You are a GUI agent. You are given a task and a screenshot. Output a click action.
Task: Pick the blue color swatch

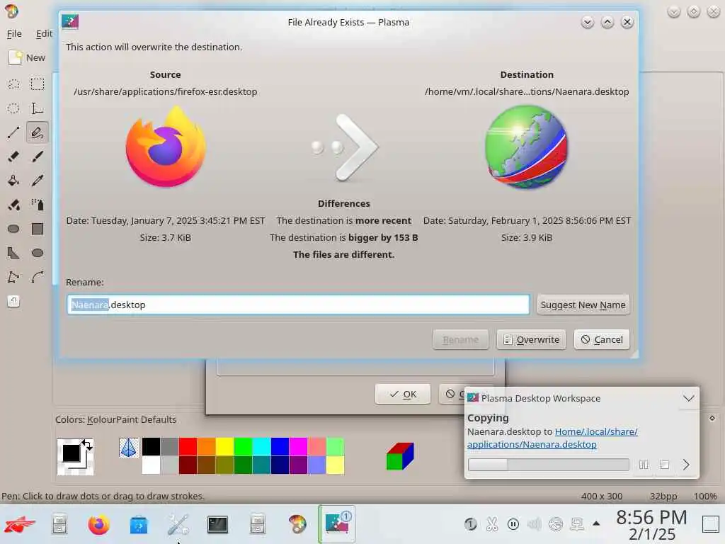[x=280, y=447]
